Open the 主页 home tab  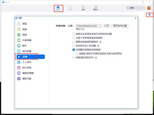[x=58, y=8]
